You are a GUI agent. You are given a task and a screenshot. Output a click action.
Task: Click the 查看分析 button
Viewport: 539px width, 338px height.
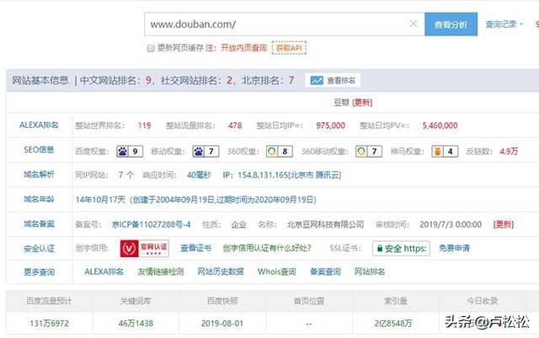pyautogui.click(x=451, y=24)
